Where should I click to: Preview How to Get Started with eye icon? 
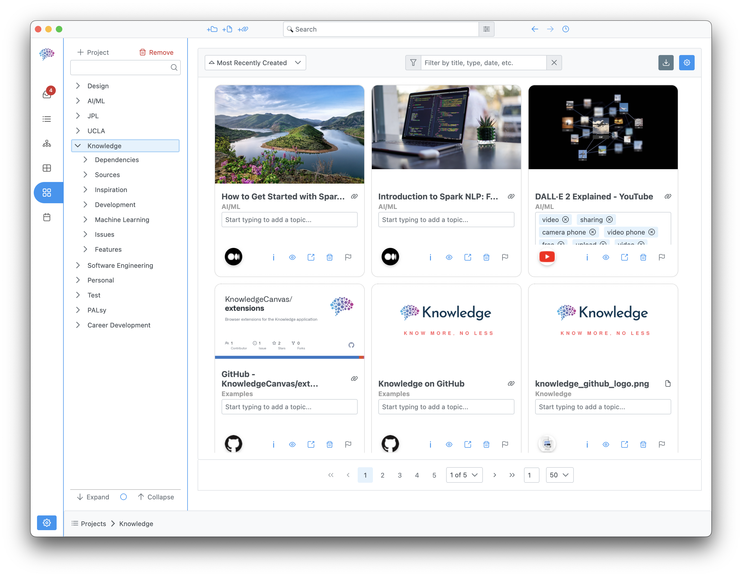292,257
